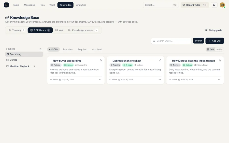The height and width of the screenshot is (143, 229).
Task: Switch to the Ask tab
Action: (x=59, y=30)
